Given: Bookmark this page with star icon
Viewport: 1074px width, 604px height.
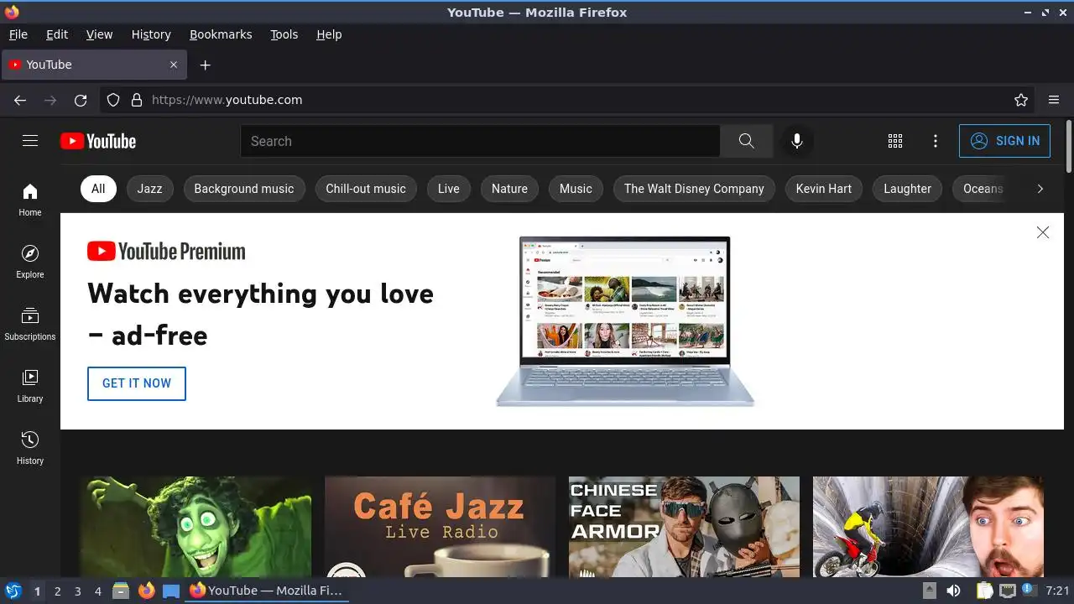Looking at the screenshot, I should 1021,100.
